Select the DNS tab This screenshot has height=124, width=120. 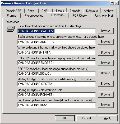pos(44,11)
